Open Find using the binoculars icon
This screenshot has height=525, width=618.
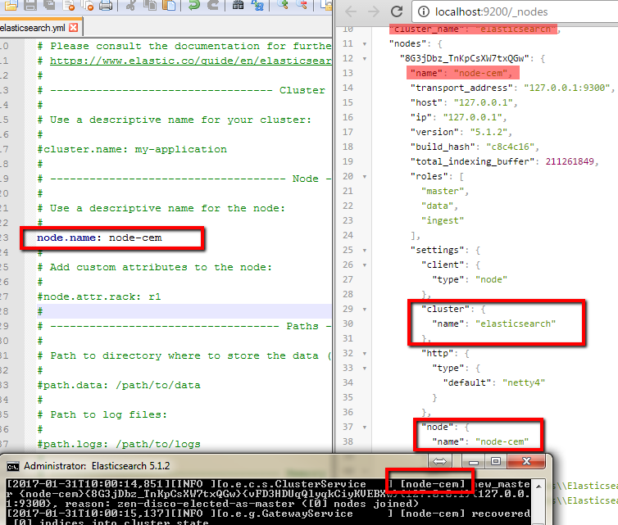pos(238,7)
